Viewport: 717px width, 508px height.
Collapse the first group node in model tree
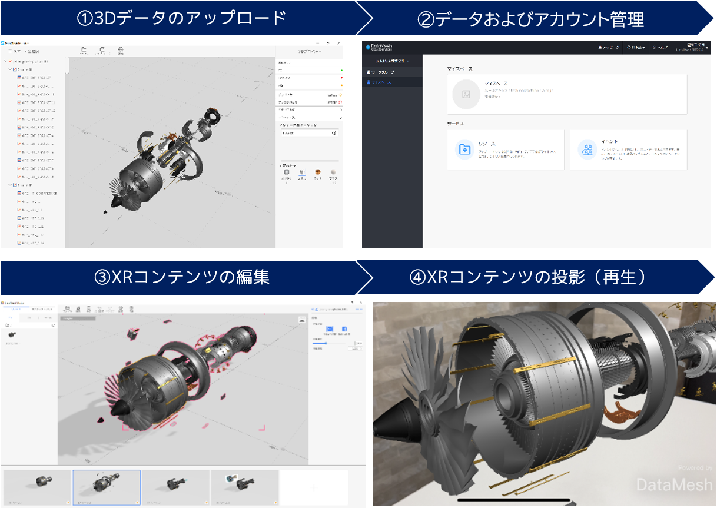(10, 69)
